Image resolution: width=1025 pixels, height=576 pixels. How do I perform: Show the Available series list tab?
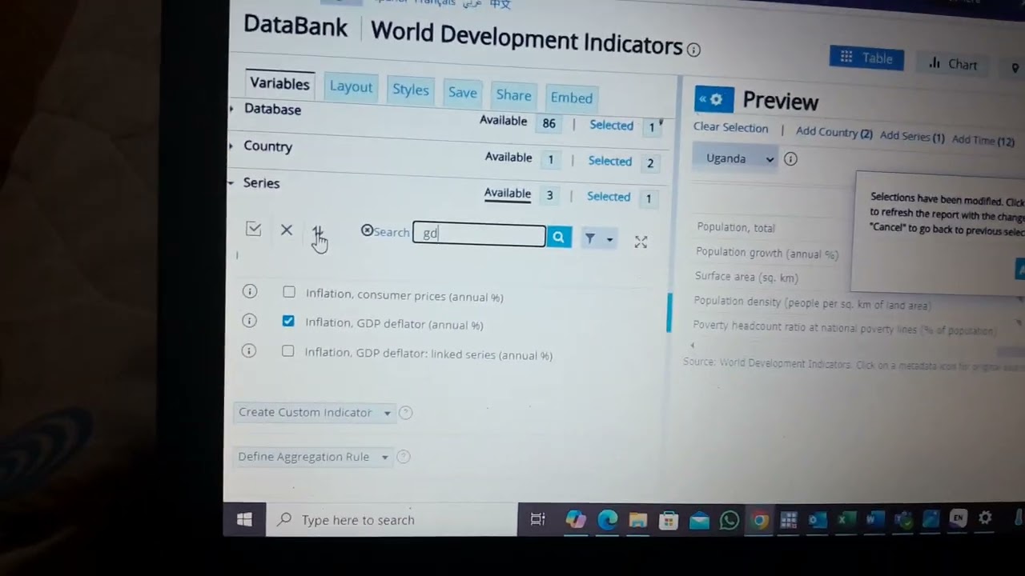pos(508,194)
